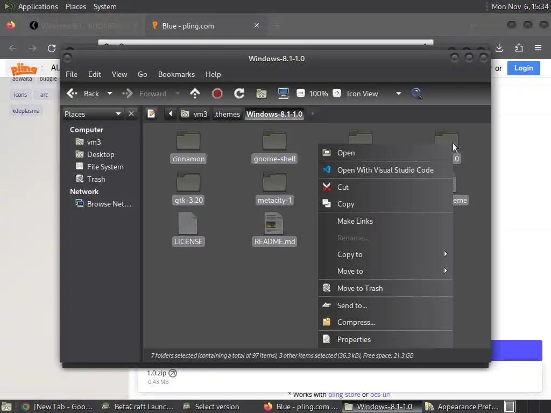Viewport: 551px width, 413px height.
Task: Open the pling-store link
Action: (344, 394)
